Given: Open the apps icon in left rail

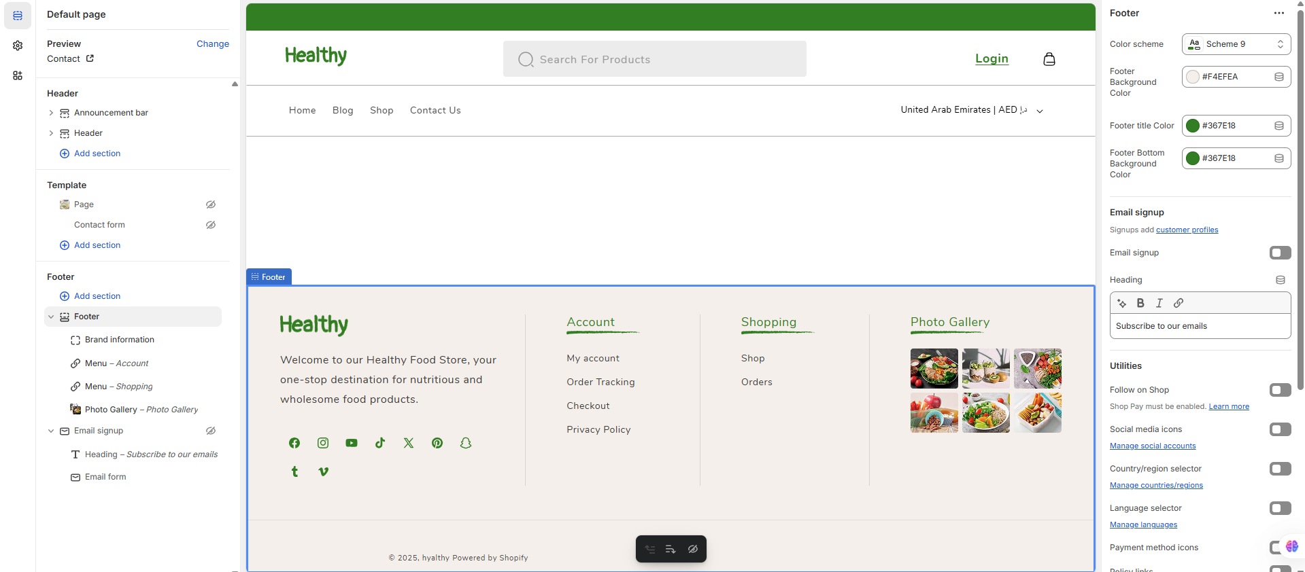Looking at the screenshot, I should [x=18, y=75].
